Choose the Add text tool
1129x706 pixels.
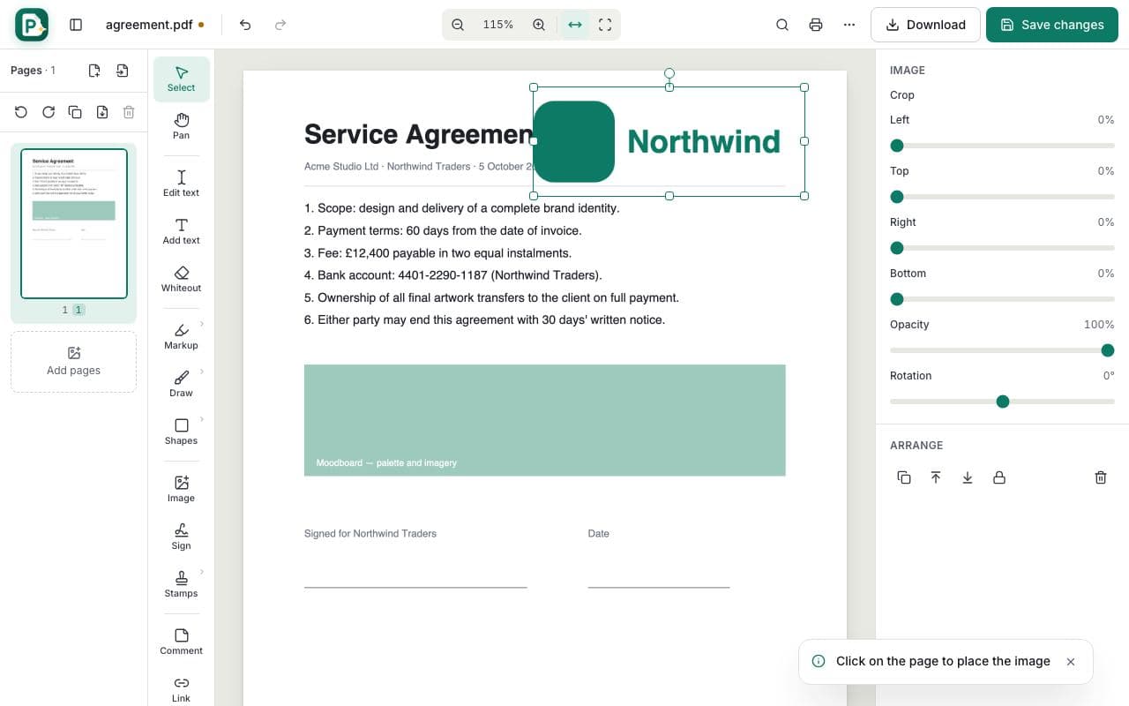181,231
